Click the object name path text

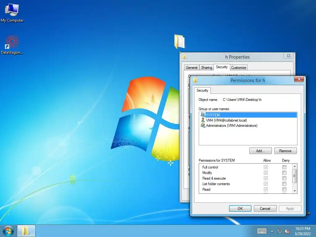pyautogui.click(x=242, y=100)
